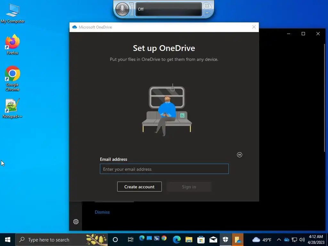Click the background window's vertical scrollbar
This screenshot has width=328, height=246.
[x=324, y=98]
